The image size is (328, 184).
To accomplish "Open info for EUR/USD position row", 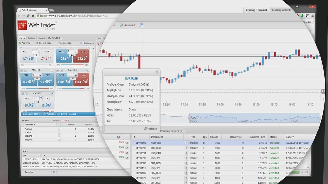I will 59,132.
